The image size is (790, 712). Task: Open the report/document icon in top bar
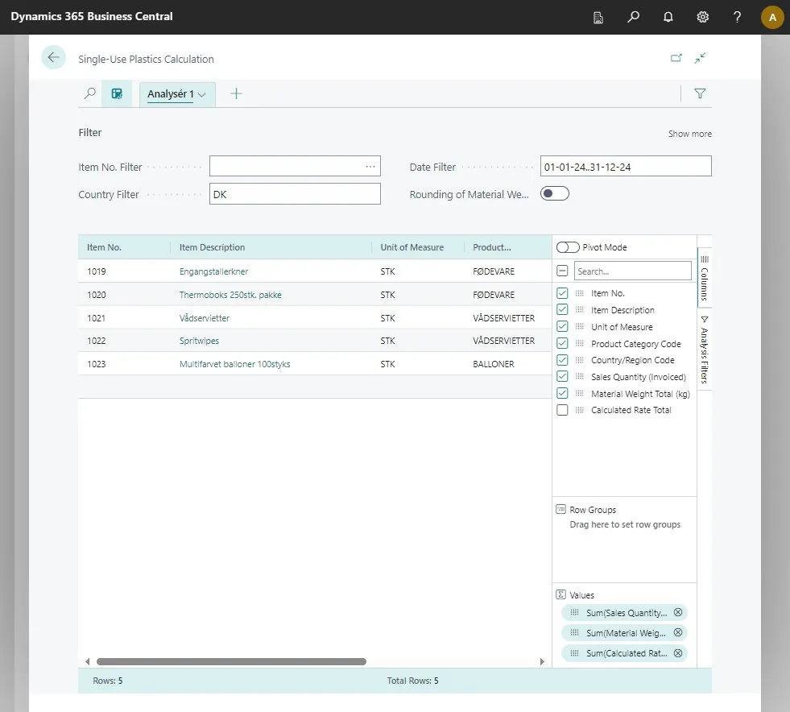point(598,18)
